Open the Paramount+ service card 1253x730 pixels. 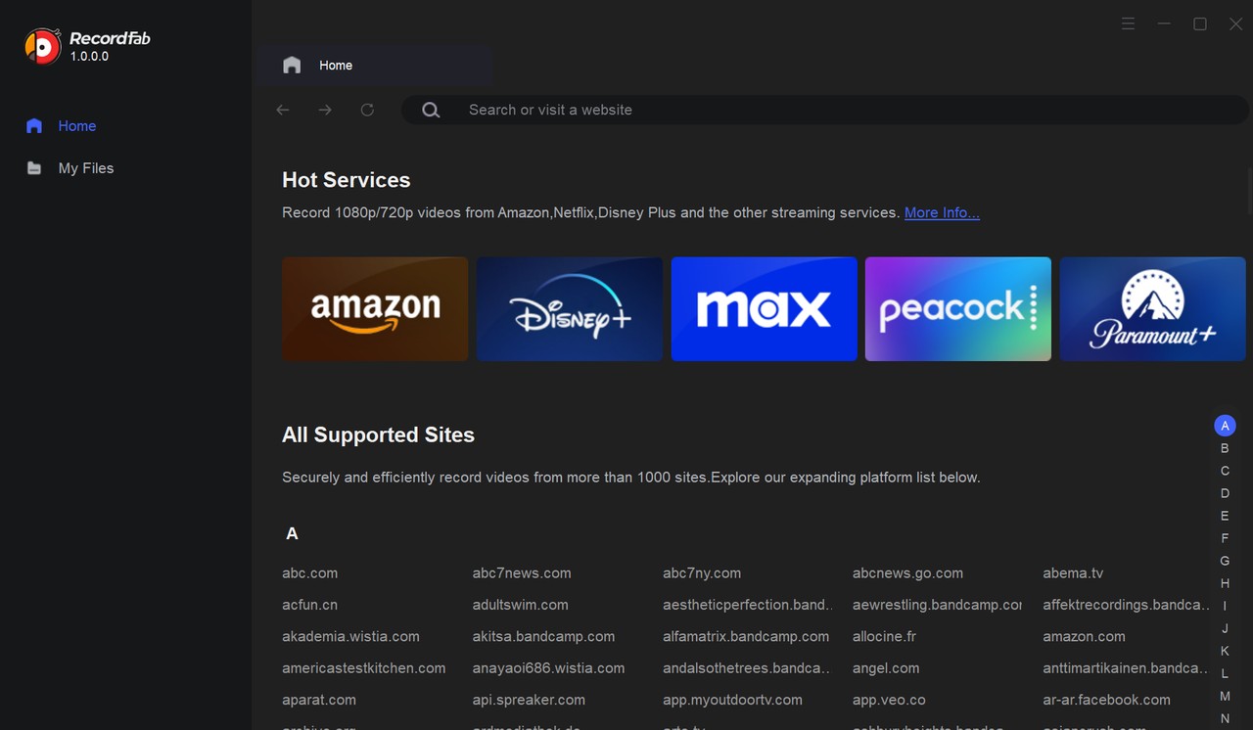coord(1153,309)
